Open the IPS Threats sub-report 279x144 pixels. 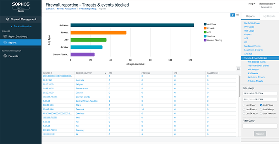(253, 73)
